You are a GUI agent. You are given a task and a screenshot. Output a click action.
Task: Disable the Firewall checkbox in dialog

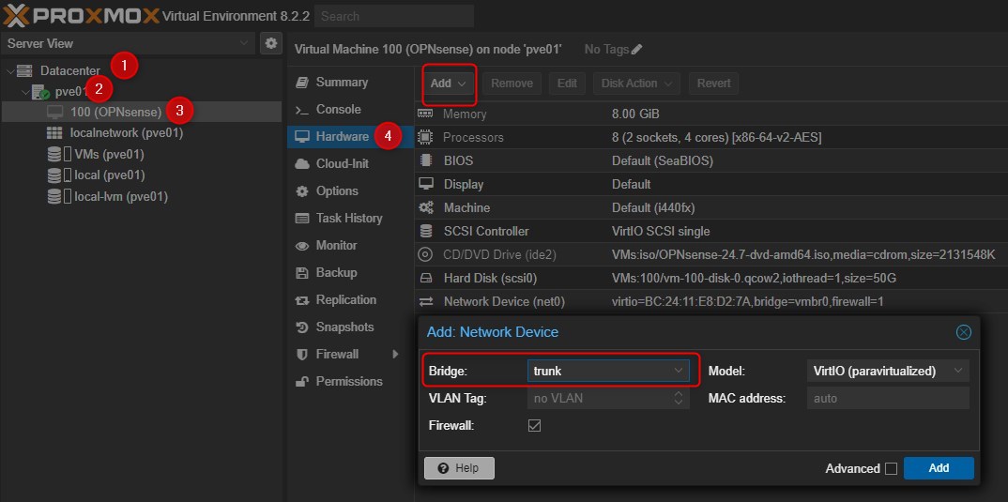point(534,426)
